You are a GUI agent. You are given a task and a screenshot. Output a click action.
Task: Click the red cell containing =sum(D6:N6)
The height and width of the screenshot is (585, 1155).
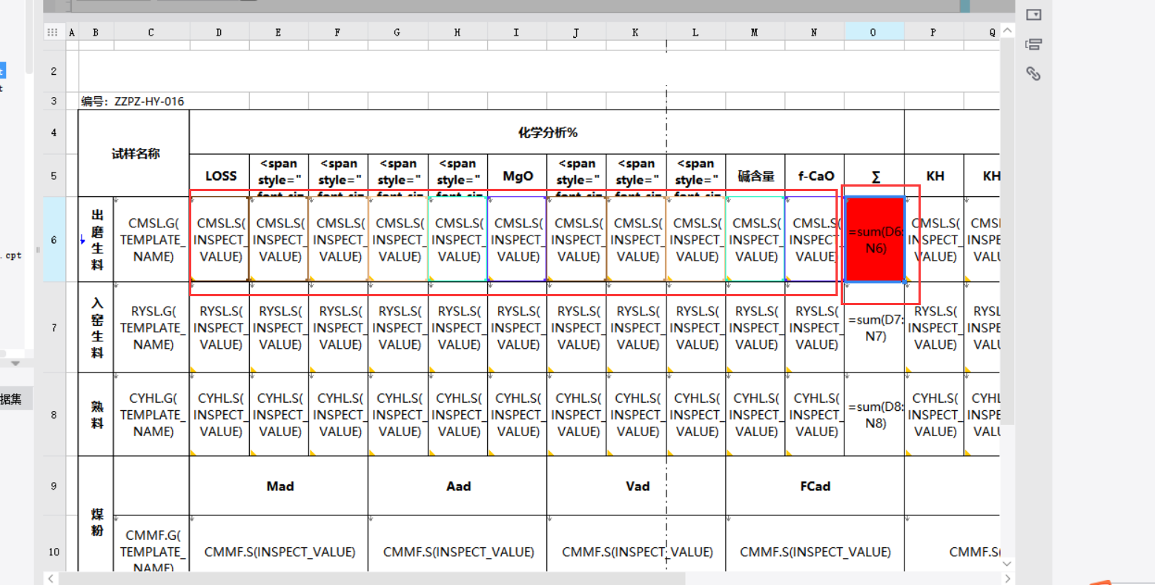[875, 239]
